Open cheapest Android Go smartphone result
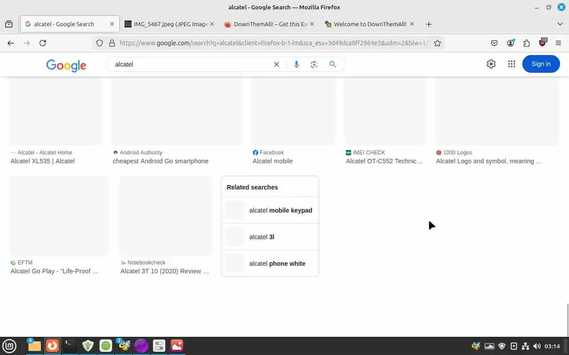The width and height of the screenshot is (569, 355). 160,161
